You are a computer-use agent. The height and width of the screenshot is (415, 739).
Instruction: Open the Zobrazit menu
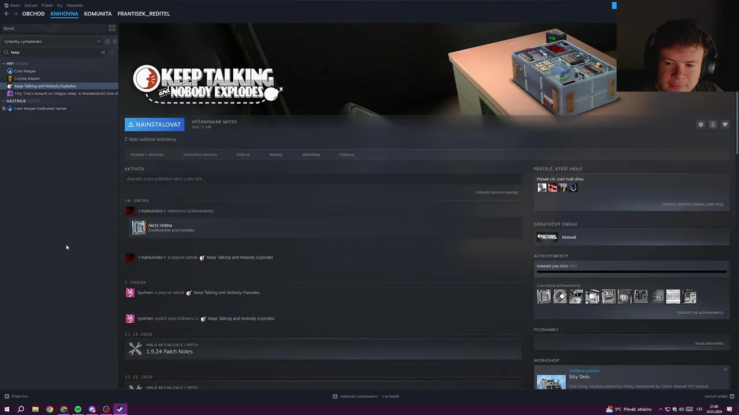(31, 5)
